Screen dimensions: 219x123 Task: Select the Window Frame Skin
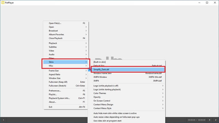tap(127, 73)
